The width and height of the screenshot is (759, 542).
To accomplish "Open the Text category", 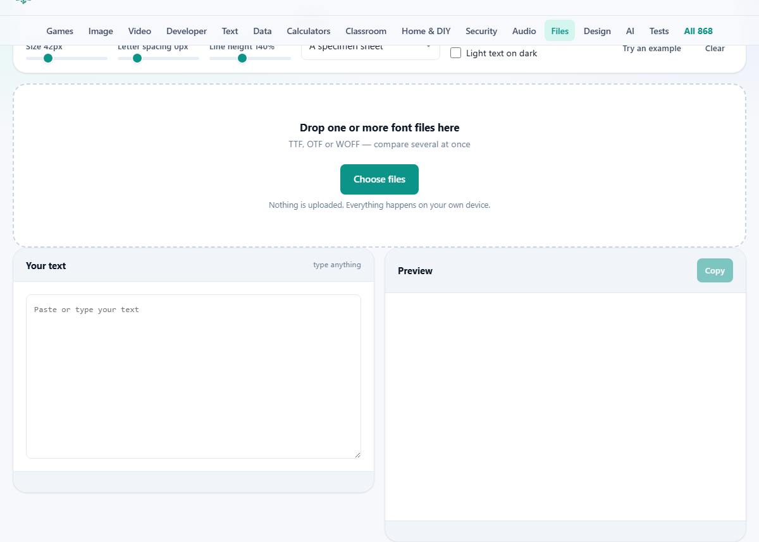I will 230,31.
